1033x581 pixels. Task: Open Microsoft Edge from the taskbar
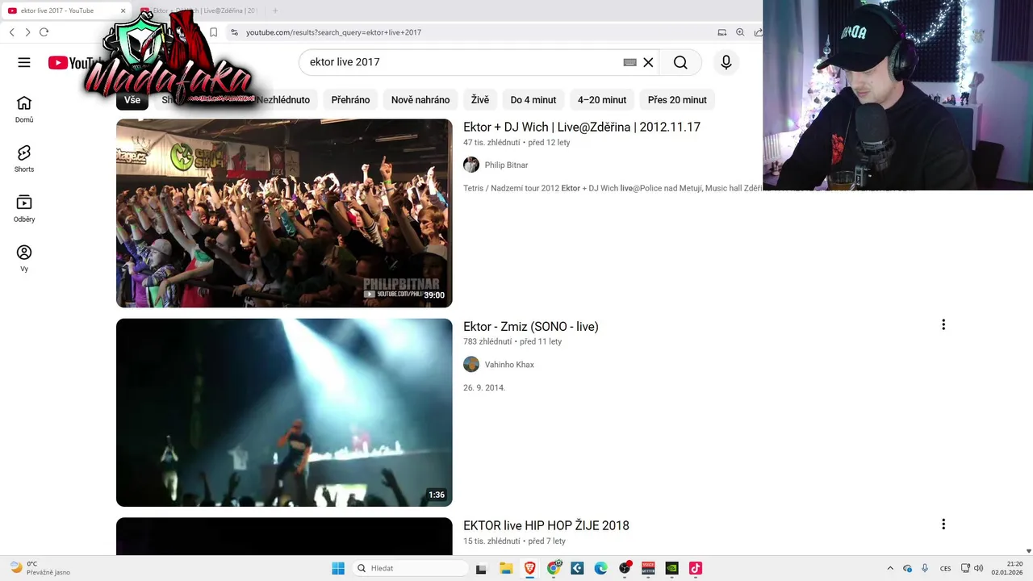pyautogui.click(x=600, y=568)
